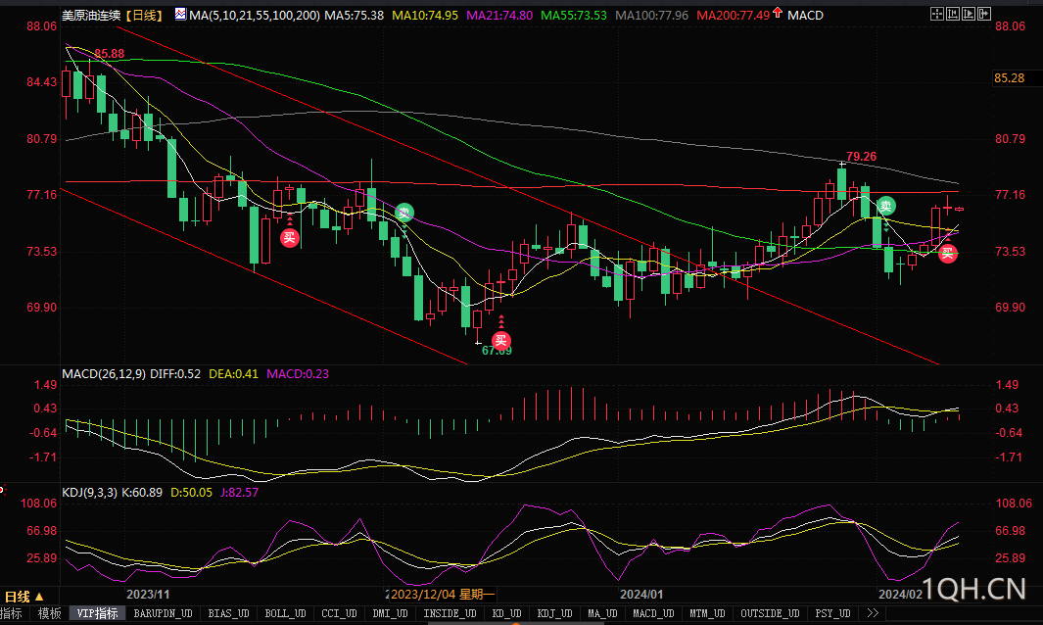Click the DEA:0.41 readout

point(233,373)
